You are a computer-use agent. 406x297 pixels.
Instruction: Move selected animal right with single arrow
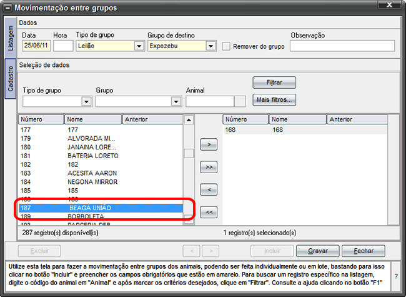click(208, 145)
